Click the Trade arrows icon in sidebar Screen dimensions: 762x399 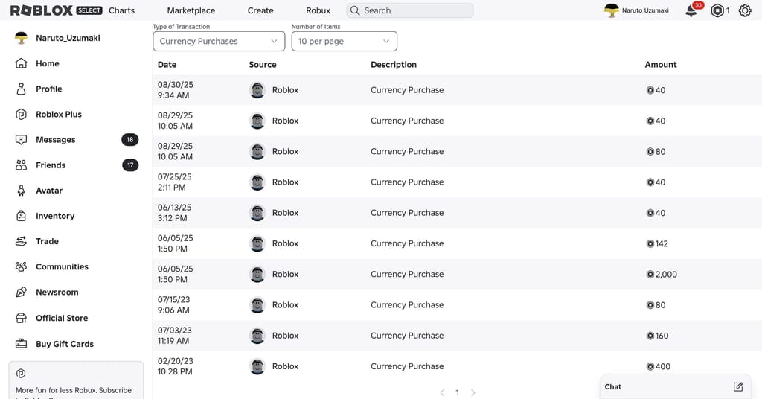pyautogui.click(x=21, y=241)
